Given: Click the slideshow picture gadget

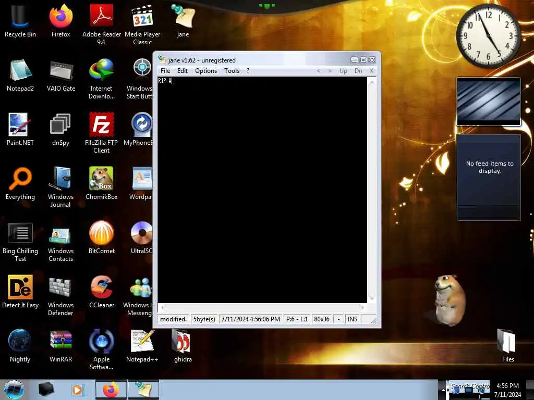Looking at the screenshot, I should coord(488,102).
